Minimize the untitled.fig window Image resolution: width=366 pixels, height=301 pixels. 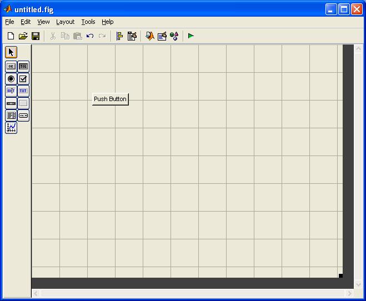coord(331,9)
